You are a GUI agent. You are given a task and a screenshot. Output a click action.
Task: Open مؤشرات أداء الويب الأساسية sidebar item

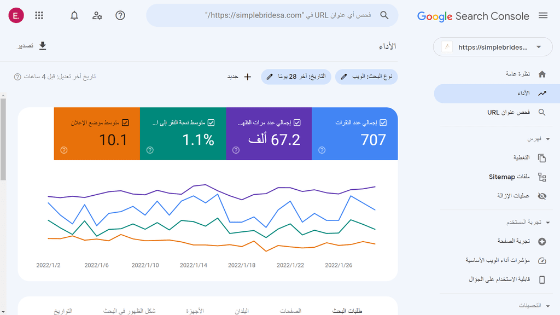(x=497, y=260)
